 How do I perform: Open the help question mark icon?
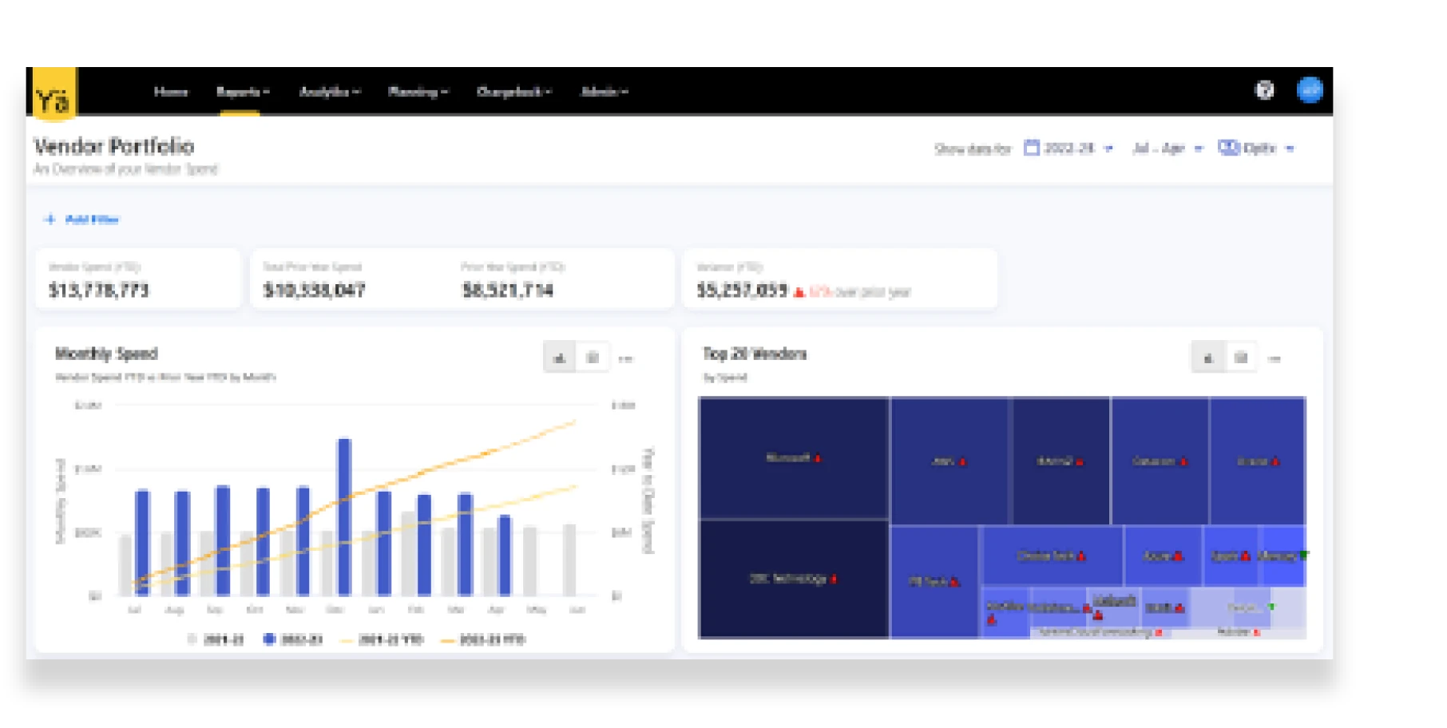[x=1264, y=90]
